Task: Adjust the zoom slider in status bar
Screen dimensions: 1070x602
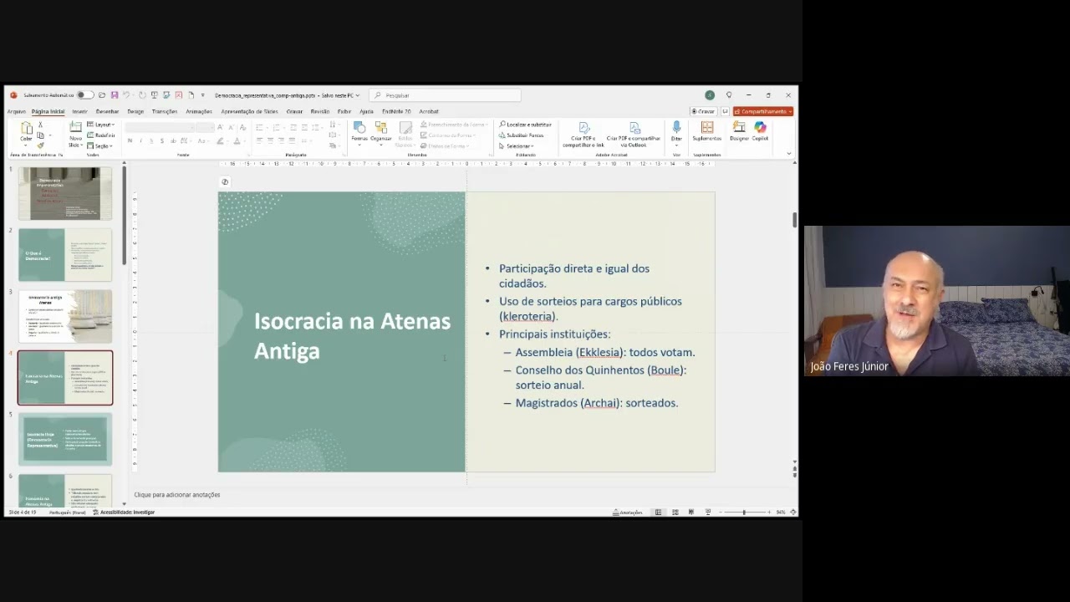Action: (x=744, y=512)
